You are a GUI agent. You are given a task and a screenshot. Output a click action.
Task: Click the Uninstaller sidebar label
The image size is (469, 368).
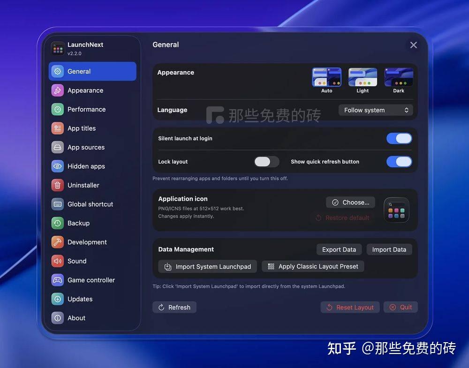[83, 185]
